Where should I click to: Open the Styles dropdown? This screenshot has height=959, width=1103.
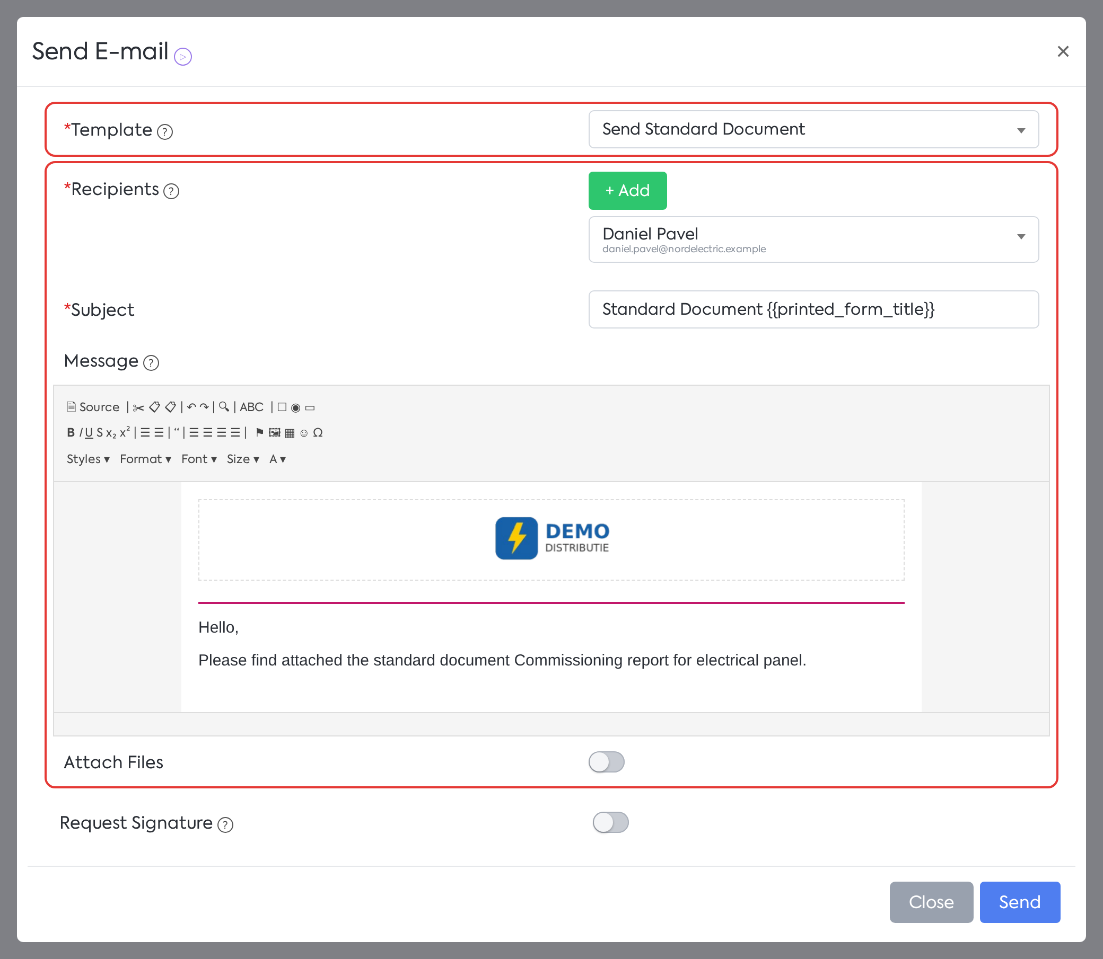(88, 459)
